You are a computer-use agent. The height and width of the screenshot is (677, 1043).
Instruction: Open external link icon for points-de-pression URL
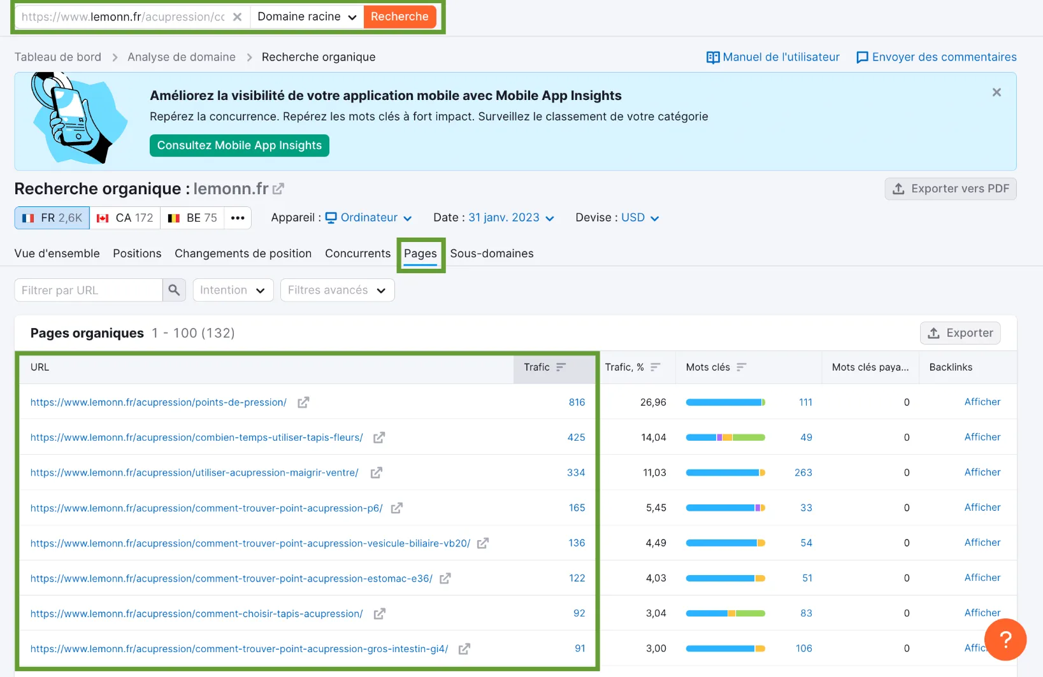pyautogui.click(x=303, y=403)
